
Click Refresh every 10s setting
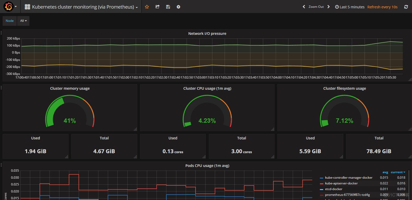tap(382, 7)
